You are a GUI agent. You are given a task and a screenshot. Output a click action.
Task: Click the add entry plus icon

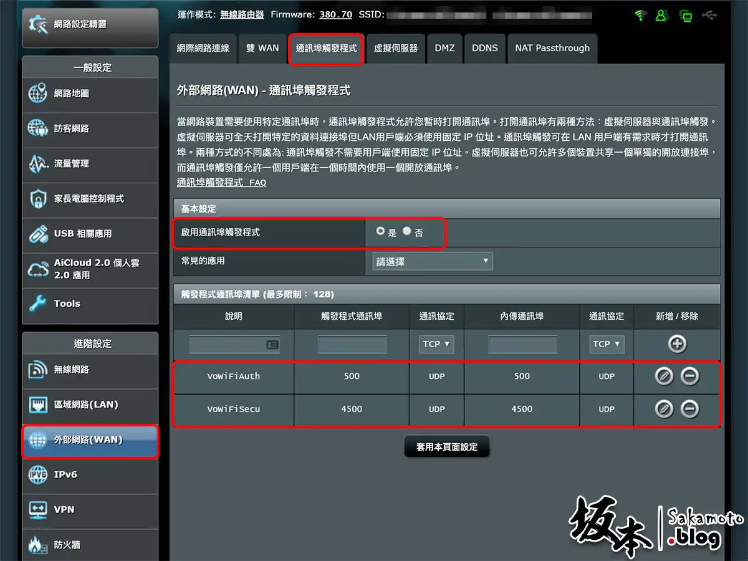click(x=677, y=343)
